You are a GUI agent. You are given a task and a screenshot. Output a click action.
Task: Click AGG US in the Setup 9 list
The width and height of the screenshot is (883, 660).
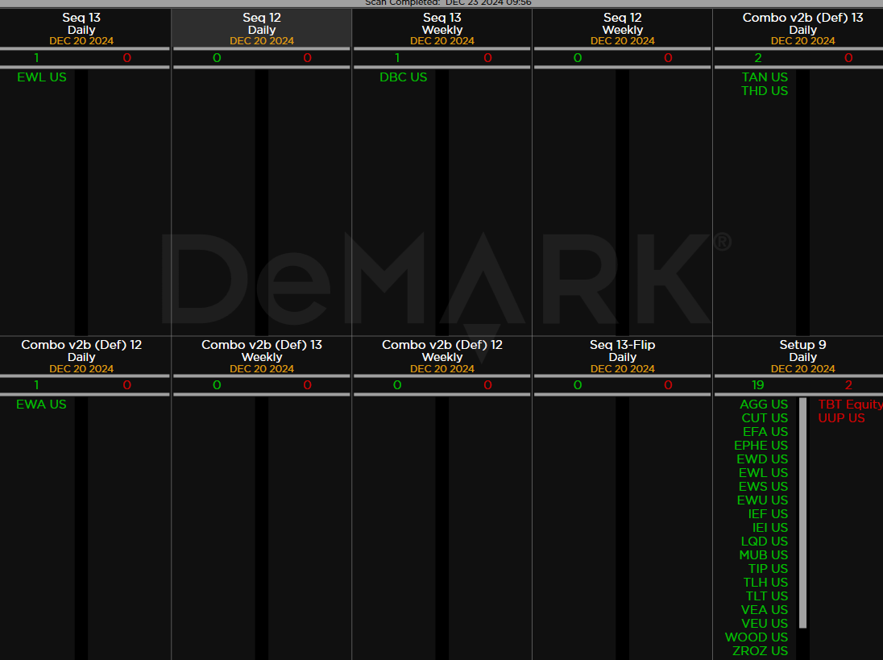coord(764,405)
